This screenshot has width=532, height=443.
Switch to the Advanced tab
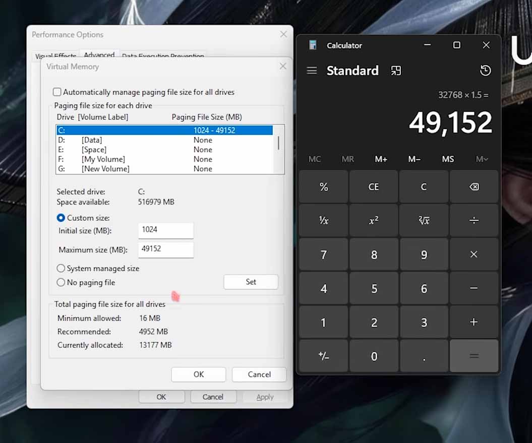tap(99, 54)
